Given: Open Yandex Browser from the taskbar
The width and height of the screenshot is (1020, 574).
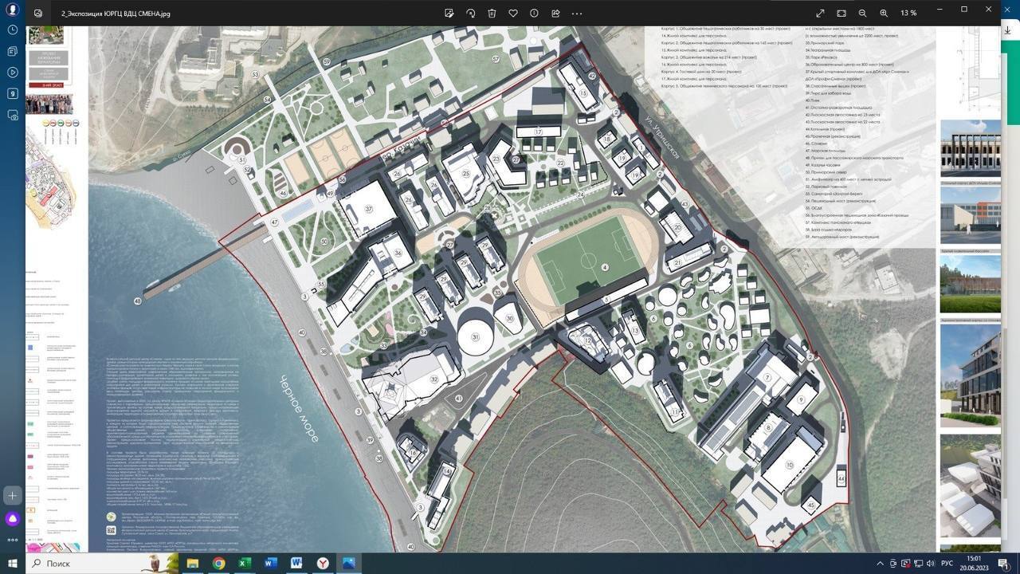Looking at the screenshot, I should coord(323,563).
